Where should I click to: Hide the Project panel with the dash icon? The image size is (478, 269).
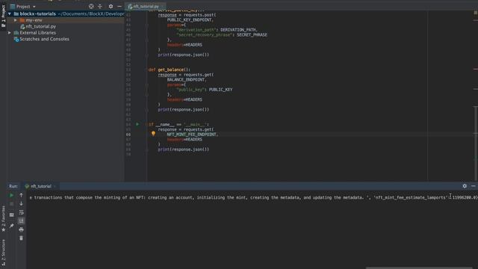(119, 7)
